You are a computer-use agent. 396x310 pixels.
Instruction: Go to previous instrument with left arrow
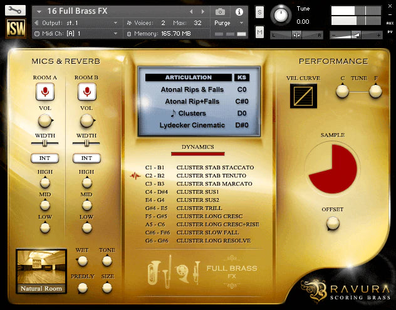[191, 11]
